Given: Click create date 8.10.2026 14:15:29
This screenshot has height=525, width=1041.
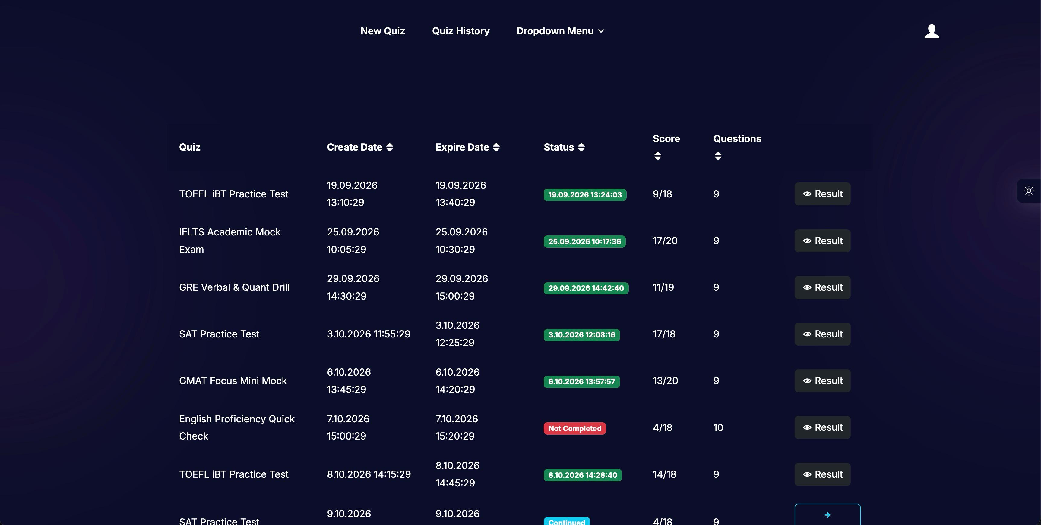Looking at the screenshot, I should [369, 474].
